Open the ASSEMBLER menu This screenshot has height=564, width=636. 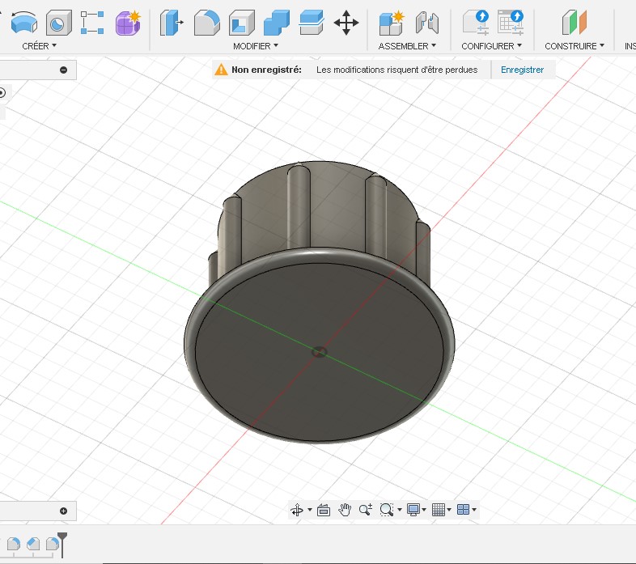[407, 46]
